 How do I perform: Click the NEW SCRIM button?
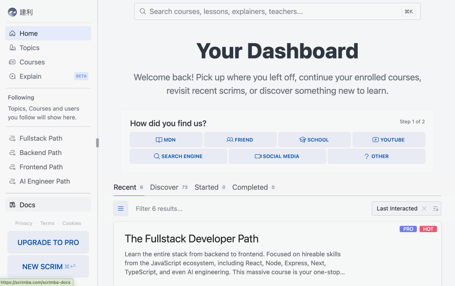pyautogui.click(x=48, y=266)
